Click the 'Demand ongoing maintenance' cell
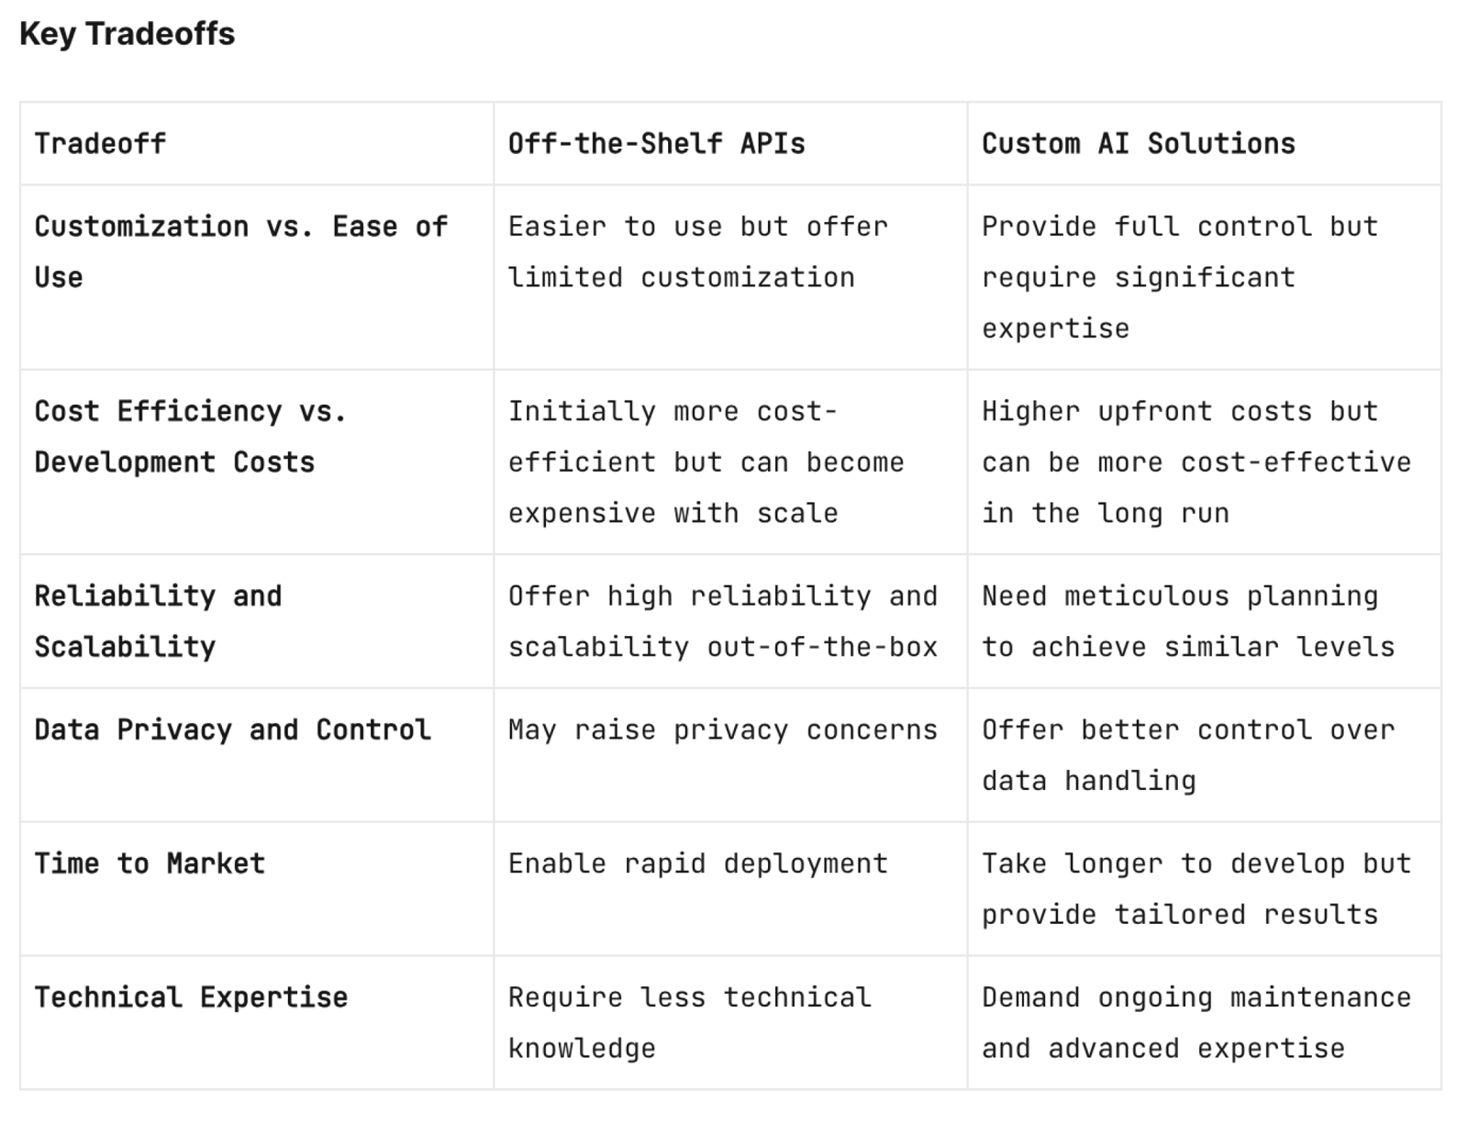This screenshot has width=1468, height=1124. point(1204,1023)
